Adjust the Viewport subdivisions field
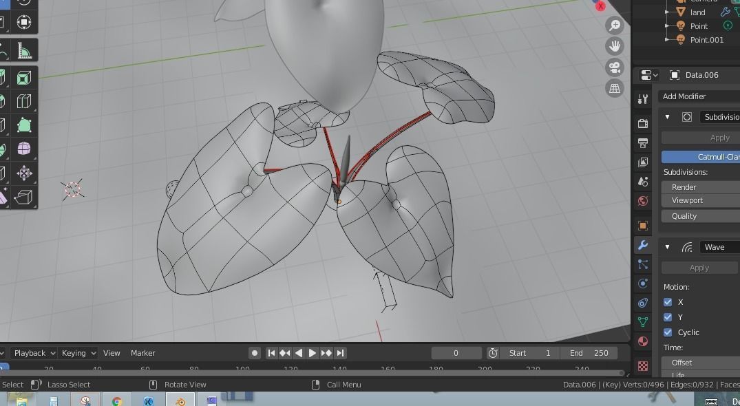 tap(700, 200)
